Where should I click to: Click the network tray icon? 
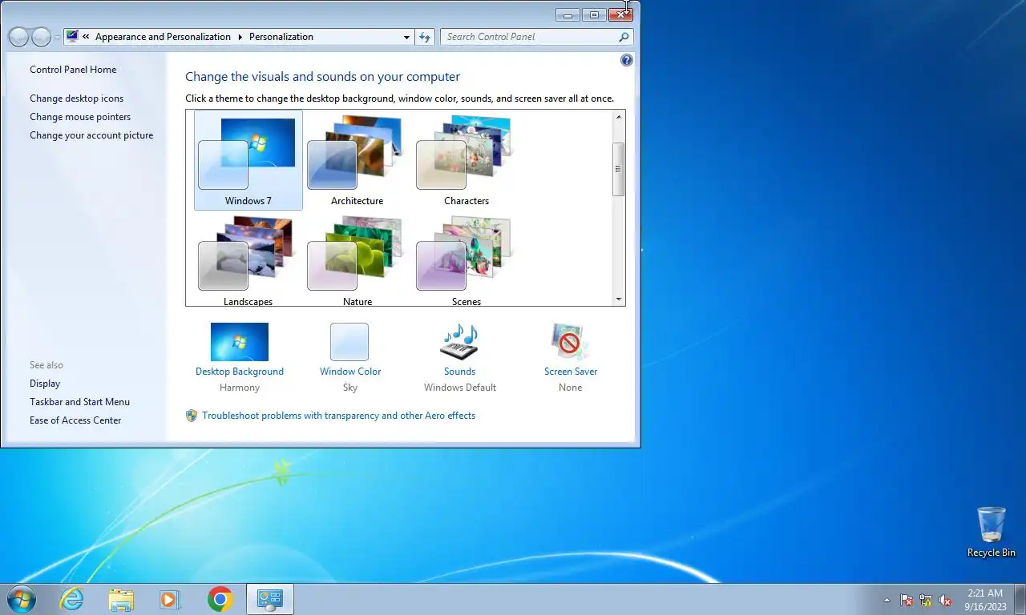[x=926, y=600]
